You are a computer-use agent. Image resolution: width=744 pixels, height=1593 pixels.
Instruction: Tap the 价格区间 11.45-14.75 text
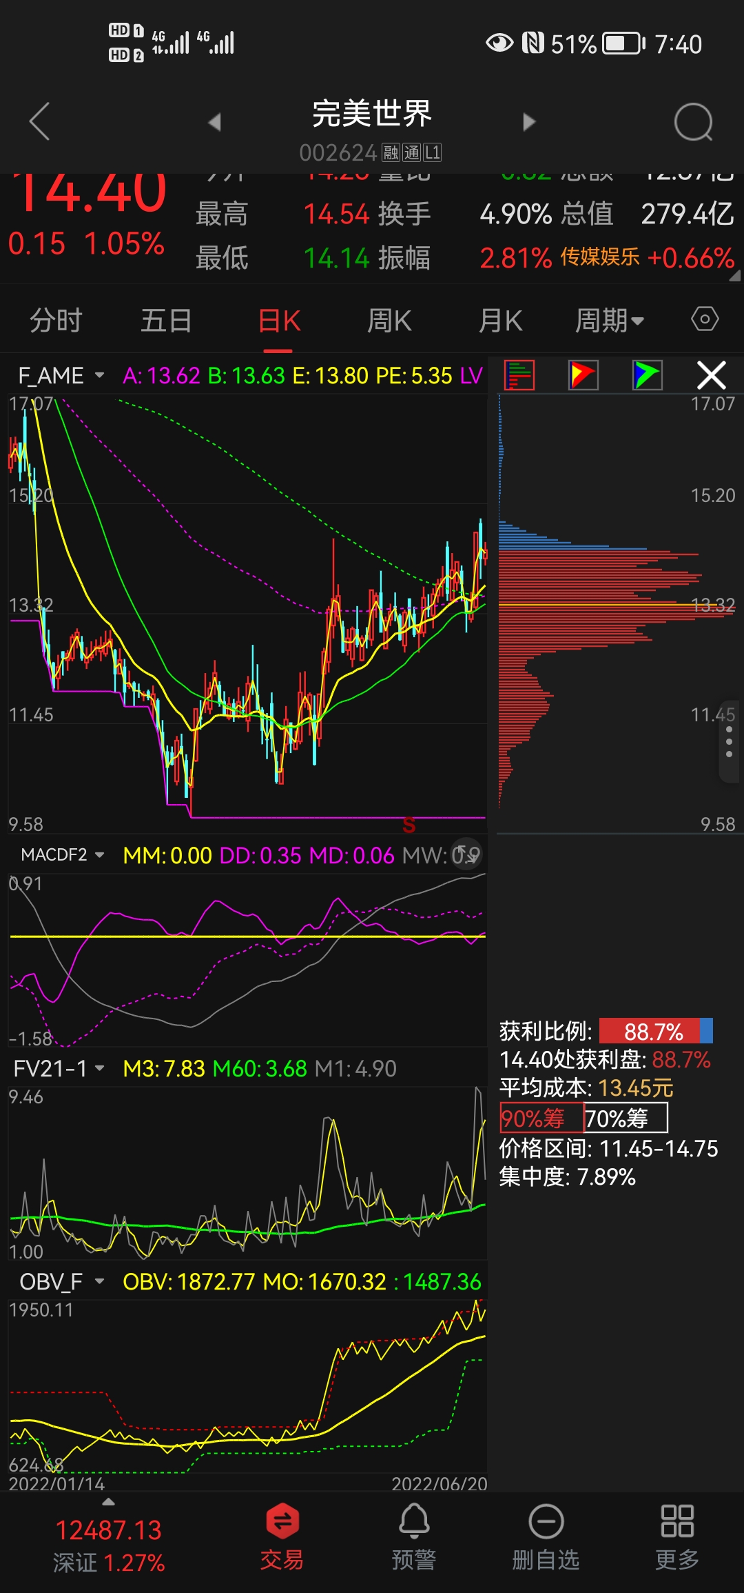coord(608,1148)
